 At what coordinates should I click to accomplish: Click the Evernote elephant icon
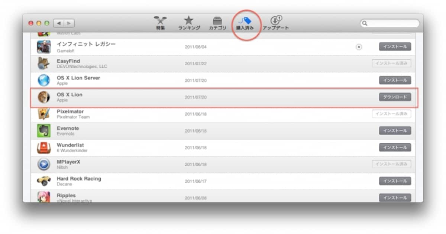[44, 131]
